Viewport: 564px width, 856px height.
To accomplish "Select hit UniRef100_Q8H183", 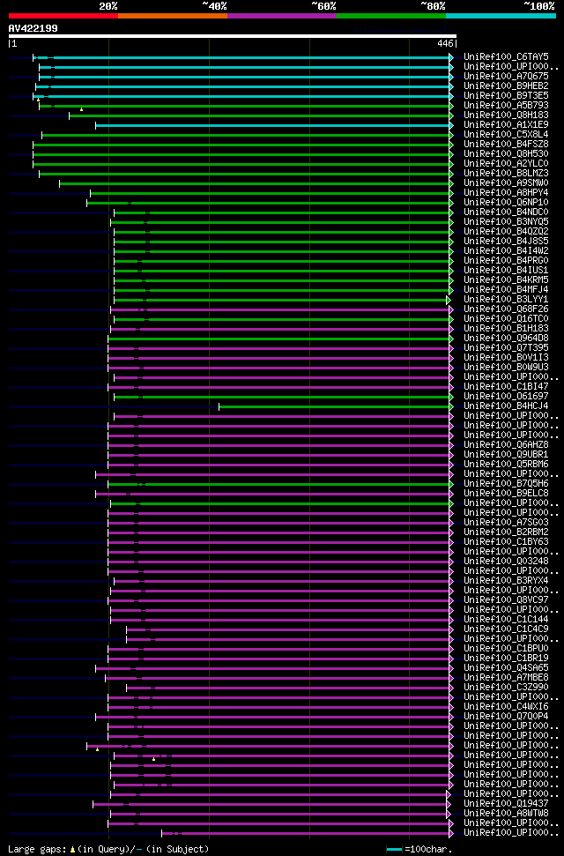I will pos(506,115).
